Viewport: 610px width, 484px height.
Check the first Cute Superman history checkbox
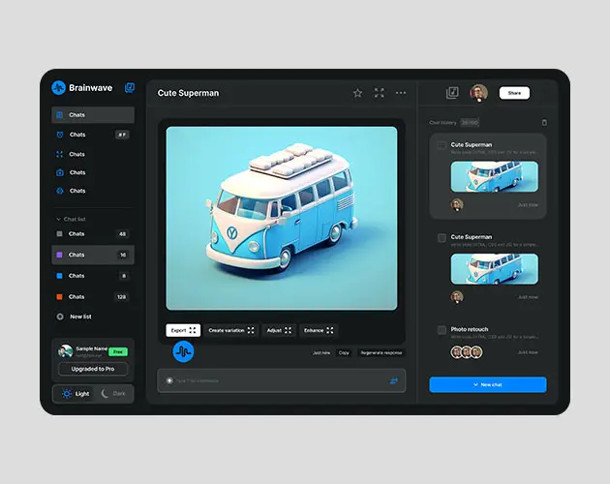tap(442, 145)
